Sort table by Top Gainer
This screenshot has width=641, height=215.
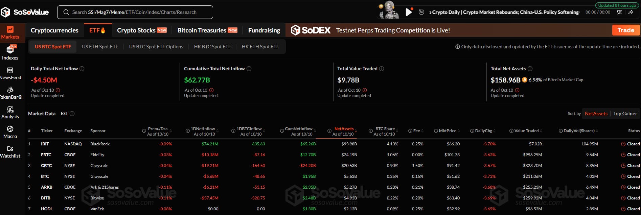[625, 114]
